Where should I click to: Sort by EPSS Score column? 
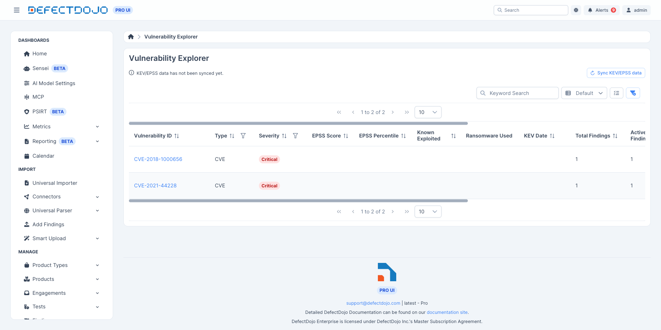(346, 136)
